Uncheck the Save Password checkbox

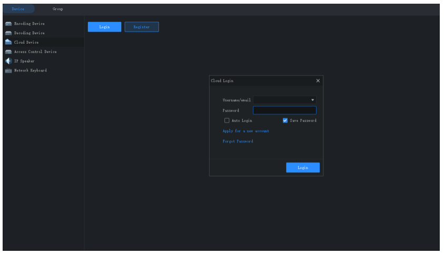click(285, 120)
